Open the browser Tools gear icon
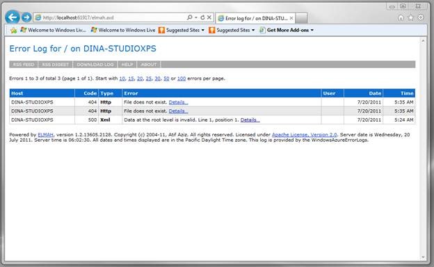Screen dimensions: 434x267 (x=420, y=17)
